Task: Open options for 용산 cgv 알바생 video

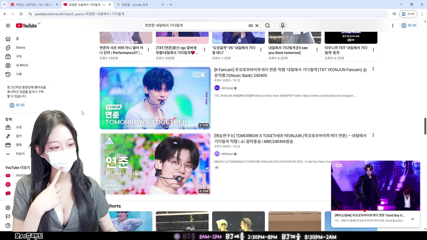Action: (204, 49)
